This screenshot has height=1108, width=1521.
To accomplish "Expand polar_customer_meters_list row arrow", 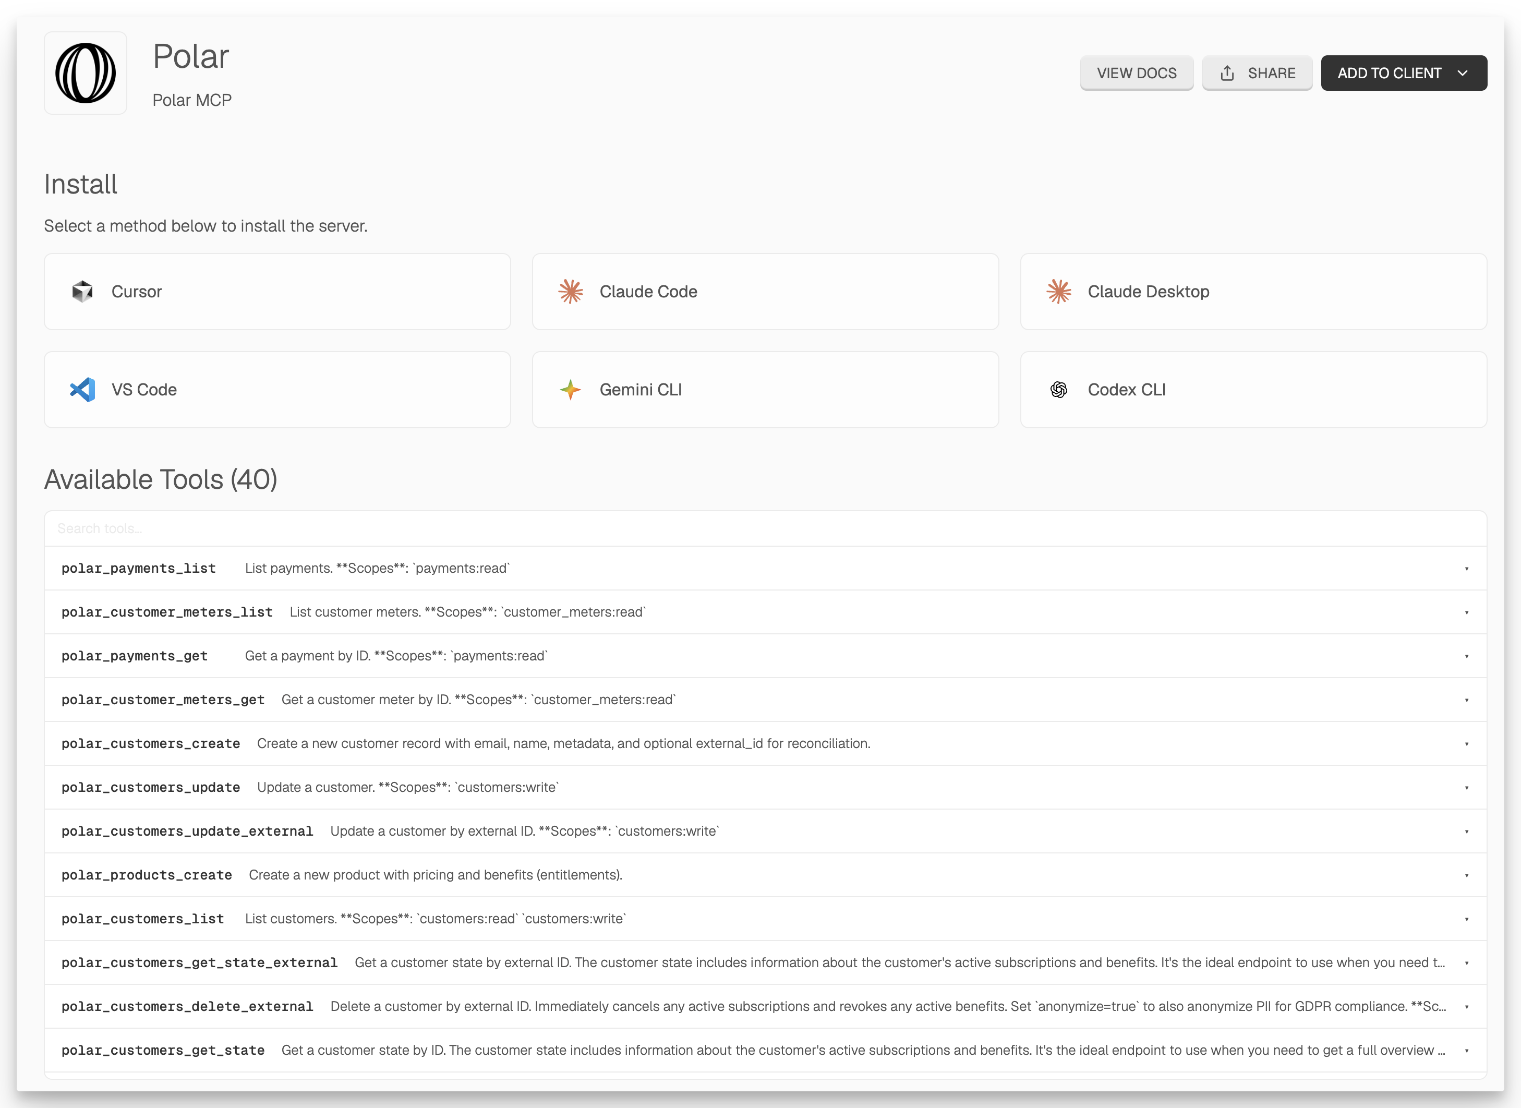I will [x=1467, y=612].
